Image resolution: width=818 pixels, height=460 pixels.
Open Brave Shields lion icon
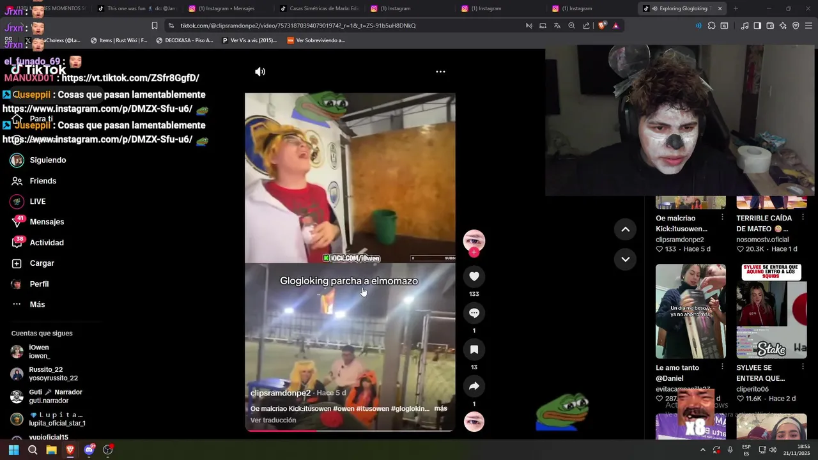602,26
